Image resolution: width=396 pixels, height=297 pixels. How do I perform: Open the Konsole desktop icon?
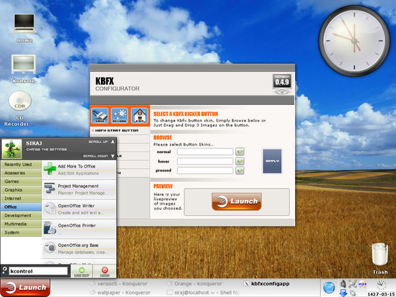[x=24, y=69]
